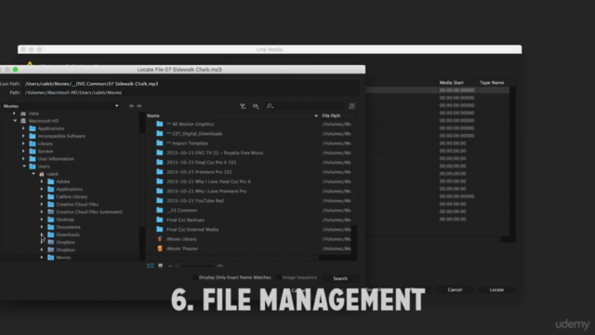Image resolution: width=595 pixels, height=335 pixels.
Task: Click Tape Name column in Link Media
Action: point(492,83)
